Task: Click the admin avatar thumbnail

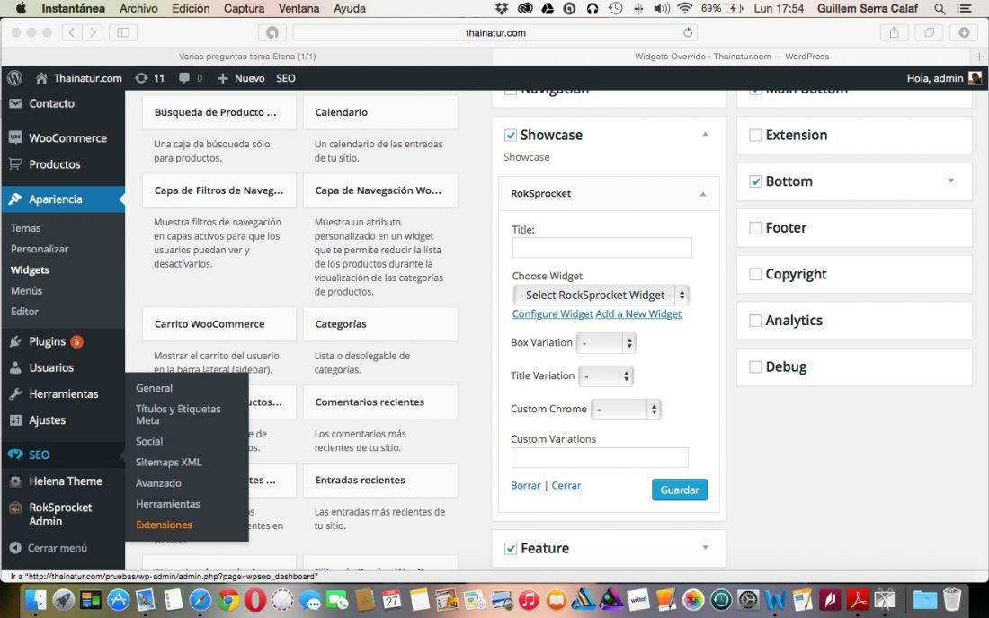Action: click(975, 78)
